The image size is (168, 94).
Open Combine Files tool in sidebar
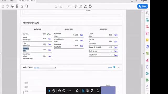147,46
